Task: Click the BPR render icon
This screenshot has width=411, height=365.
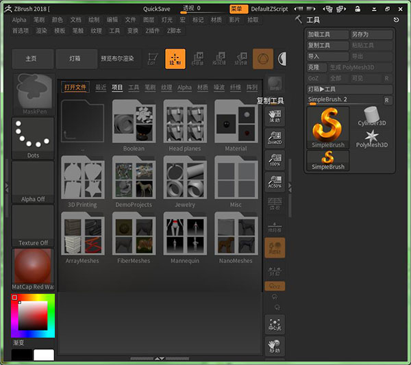Action: click(x=275, y=84)
